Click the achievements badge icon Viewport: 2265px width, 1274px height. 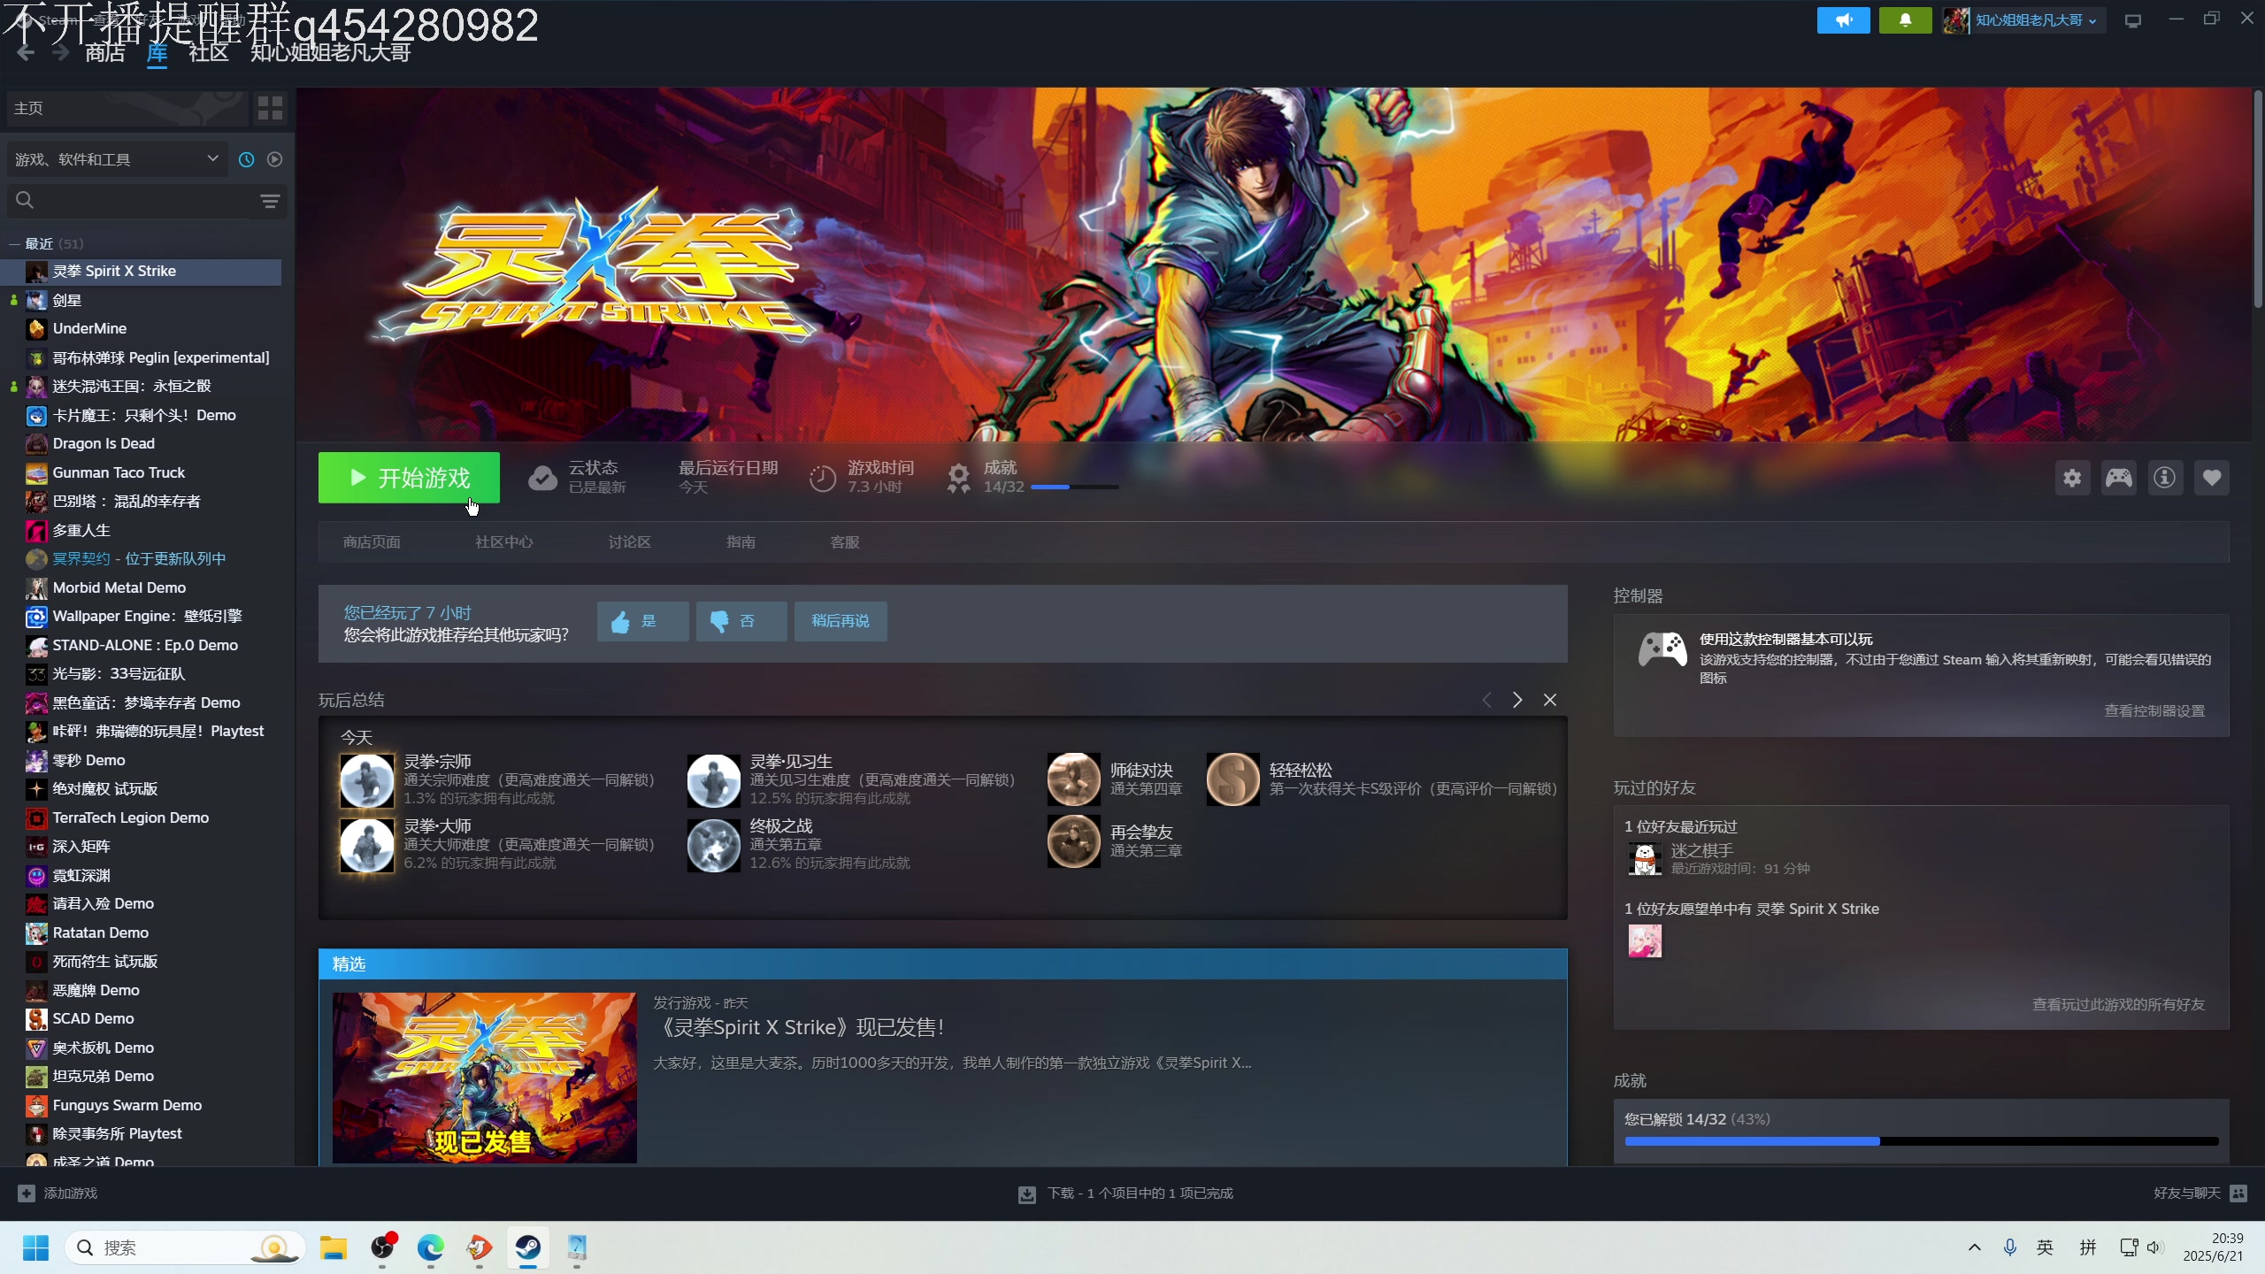pyautogui.click(x=958, y=478)
